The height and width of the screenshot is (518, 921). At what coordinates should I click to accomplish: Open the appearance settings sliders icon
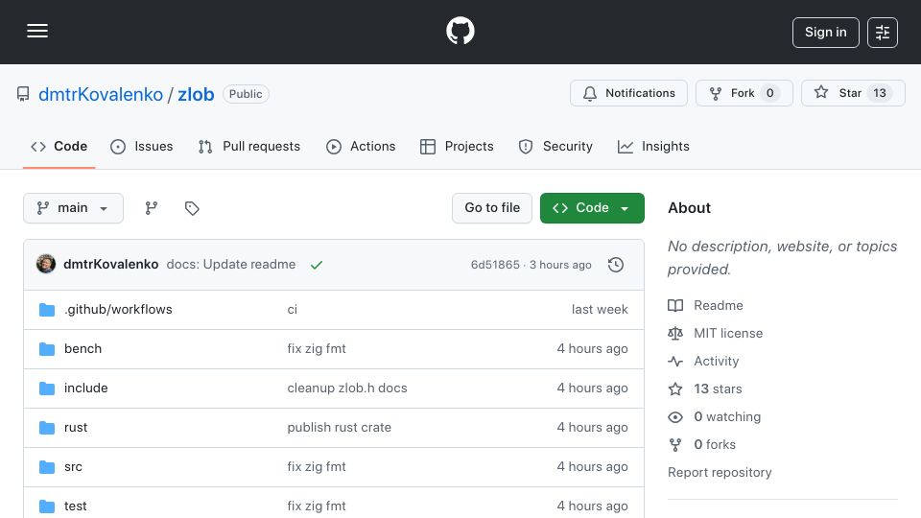tap(883, 33)
